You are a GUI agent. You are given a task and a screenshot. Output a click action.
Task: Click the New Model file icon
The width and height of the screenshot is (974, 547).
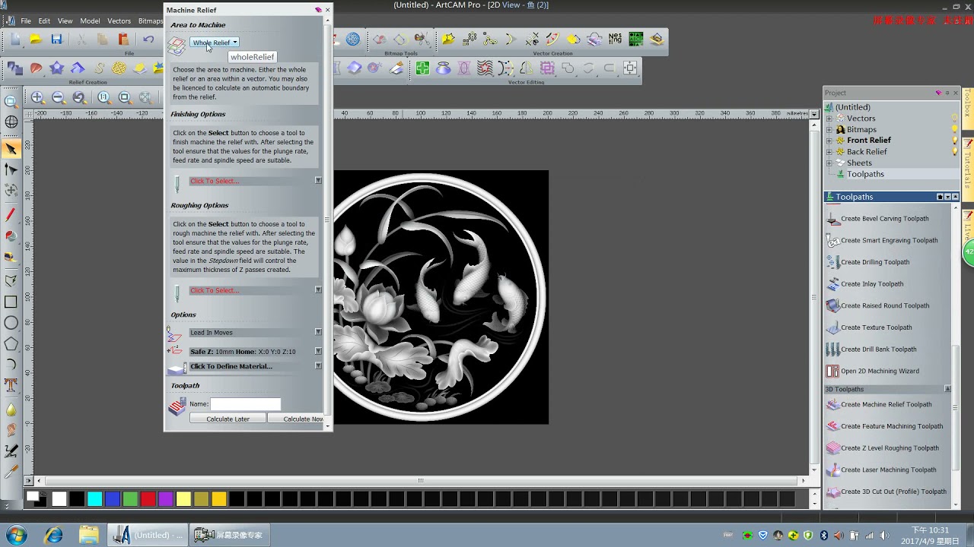[15, 40]
